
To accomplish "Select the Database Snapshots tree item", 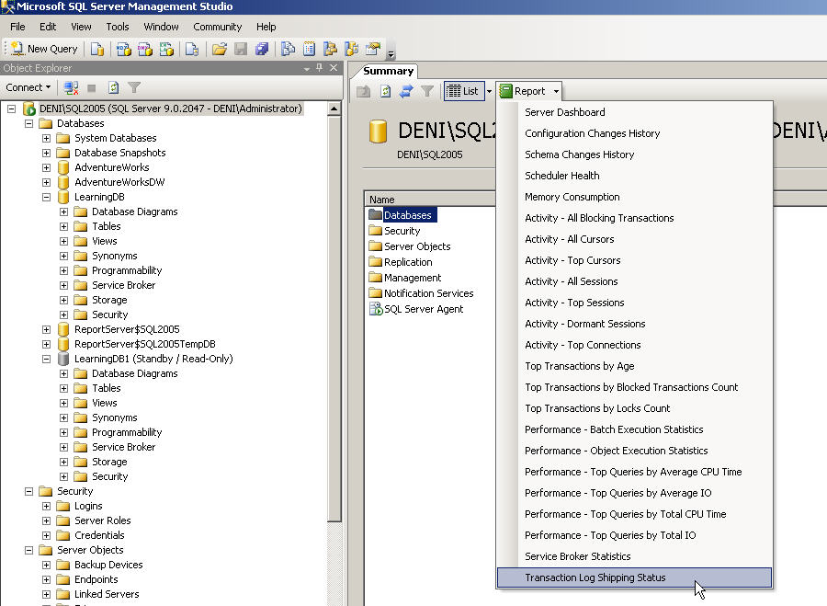I will pyautogui.click(x=120, y=153).
